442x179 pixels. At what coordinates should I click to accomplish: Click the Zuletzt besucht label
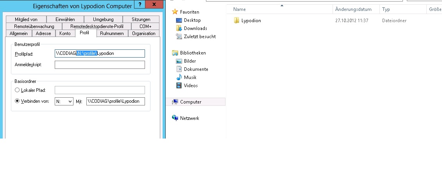point(200,37)
